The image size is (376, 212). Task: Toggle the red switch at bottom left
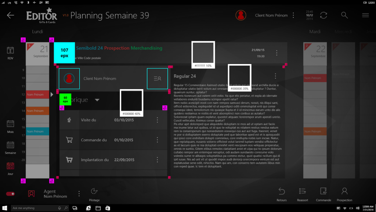click(10, 194)
